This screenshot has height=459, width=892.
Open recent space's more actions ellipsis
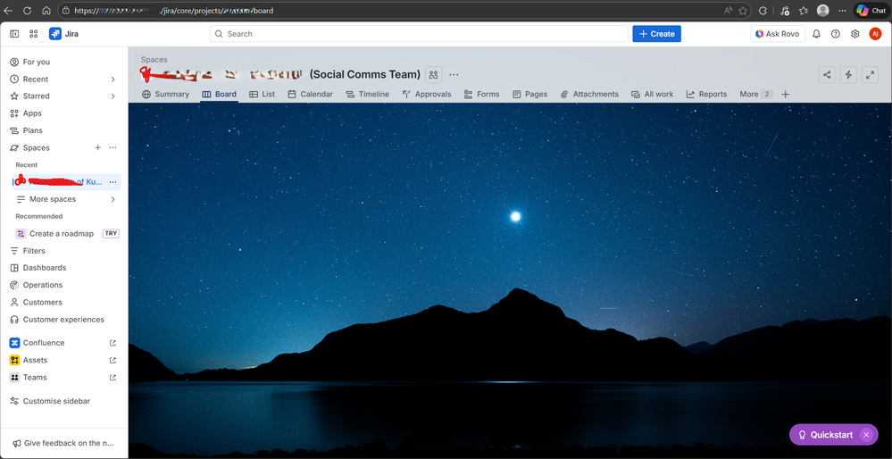113,182
